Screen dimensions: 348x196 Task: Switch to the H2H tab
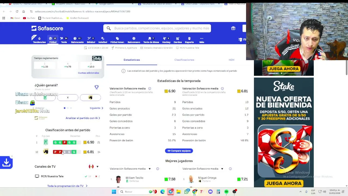coord(231,60)
